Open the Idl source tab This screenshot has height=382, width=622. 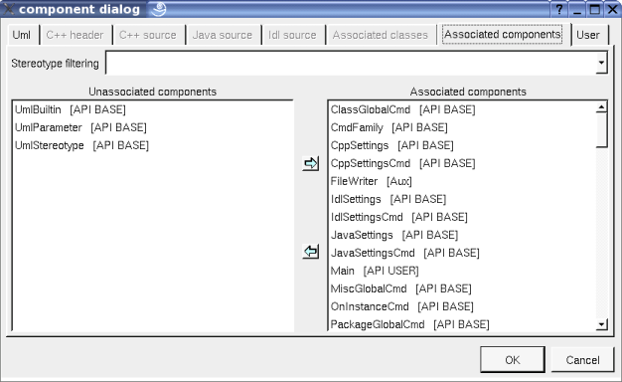tap(292, 35)
